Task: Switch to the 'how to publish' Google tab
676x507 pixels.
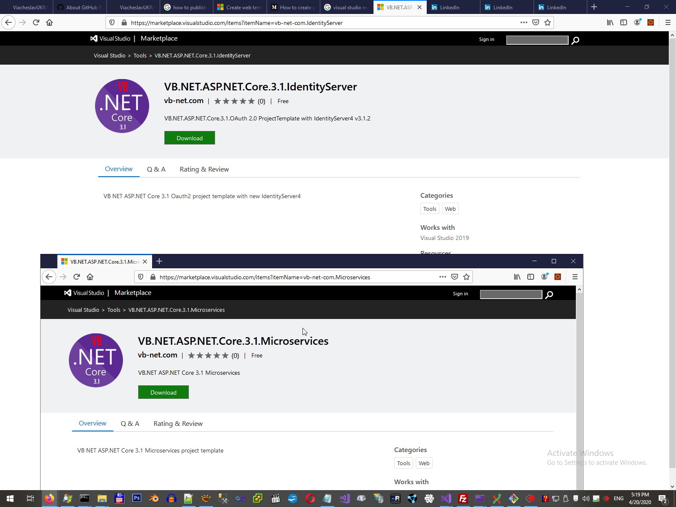Action: (187, 7)
